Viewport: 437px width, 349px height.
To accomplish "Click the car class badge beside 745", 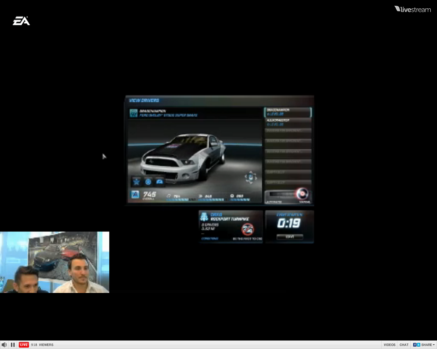I will [x=135, y=194].
